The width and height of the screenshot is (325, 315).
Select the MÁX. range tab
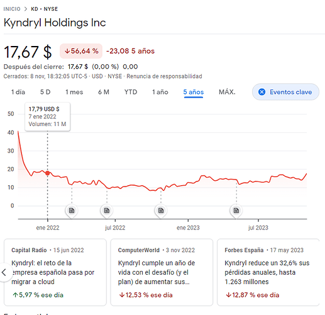tap(227, 92)
